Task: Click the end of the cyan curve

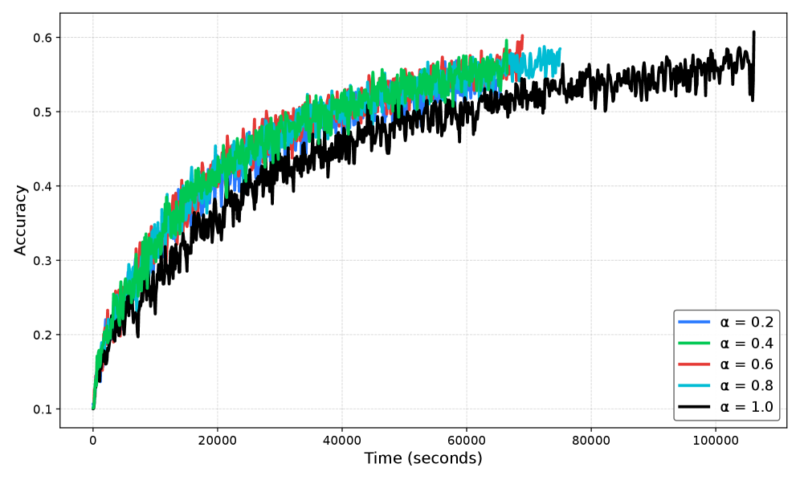Action: pyautogui.click(x=560, y=49)
